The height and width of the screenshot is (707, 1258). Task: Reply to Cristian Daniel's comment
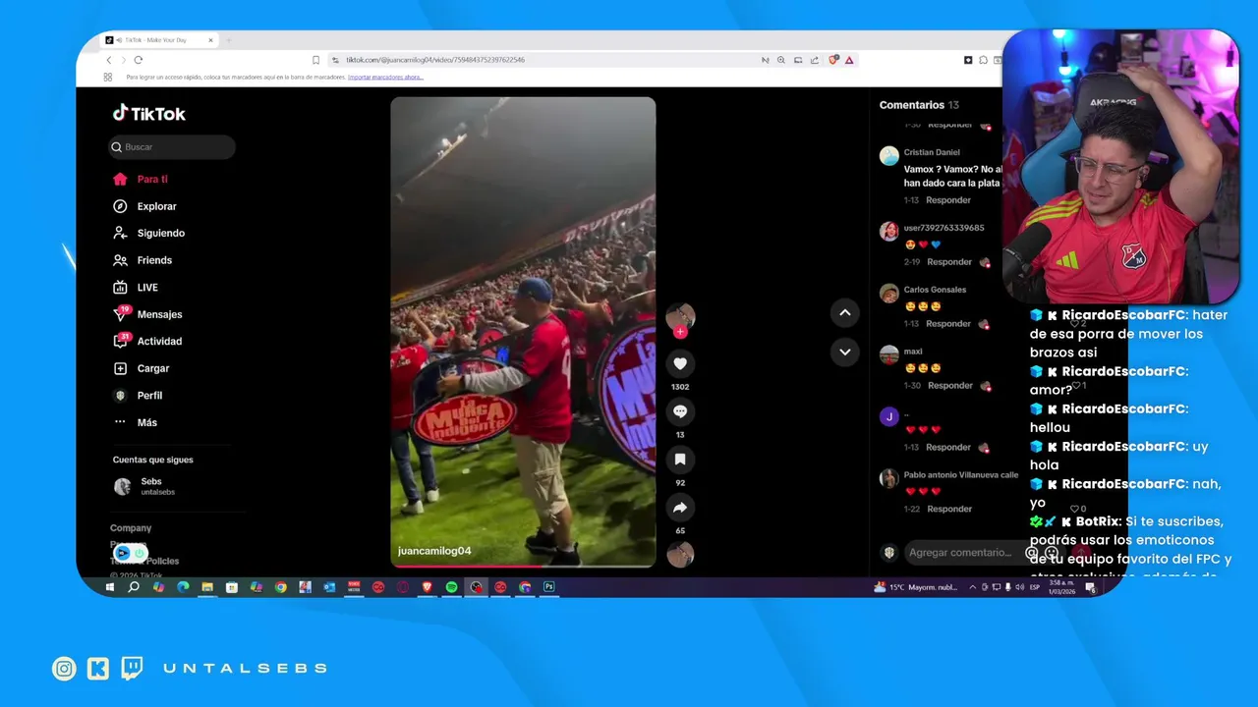pos(948,200)
